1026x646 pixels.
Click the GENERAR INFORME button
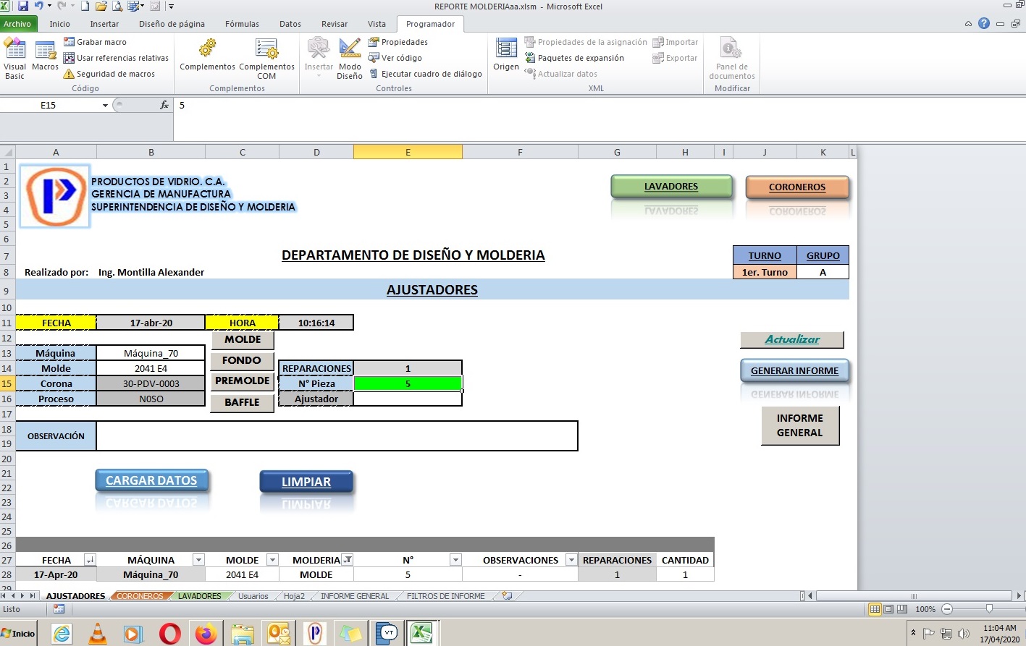tap(794, 370)
